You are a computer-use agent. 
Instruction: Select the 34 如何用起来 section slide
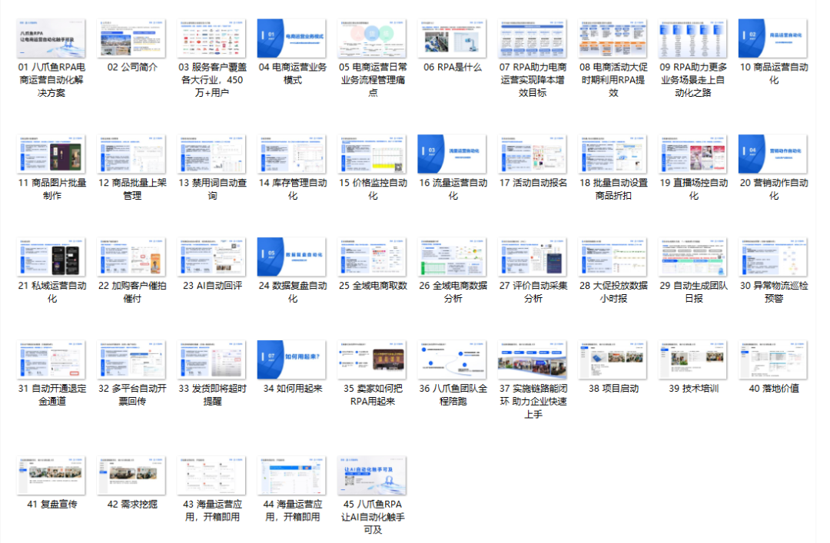tap(292, 360)
